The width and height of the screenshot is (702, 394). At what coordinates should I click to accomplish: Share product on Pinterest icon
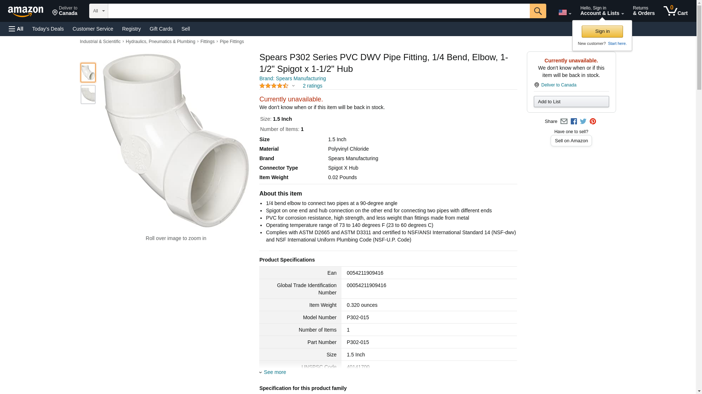[x=593, y=121]
